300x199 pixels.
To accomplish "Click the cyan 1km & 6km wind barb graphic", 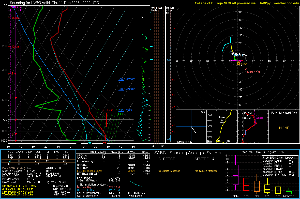I will point(136,183).
